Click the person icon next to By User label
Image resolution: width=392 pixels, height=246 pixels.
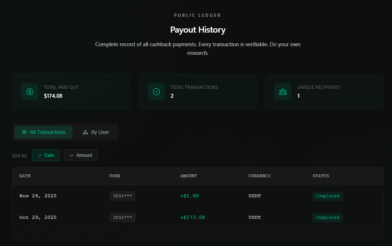tap(85, 132)
